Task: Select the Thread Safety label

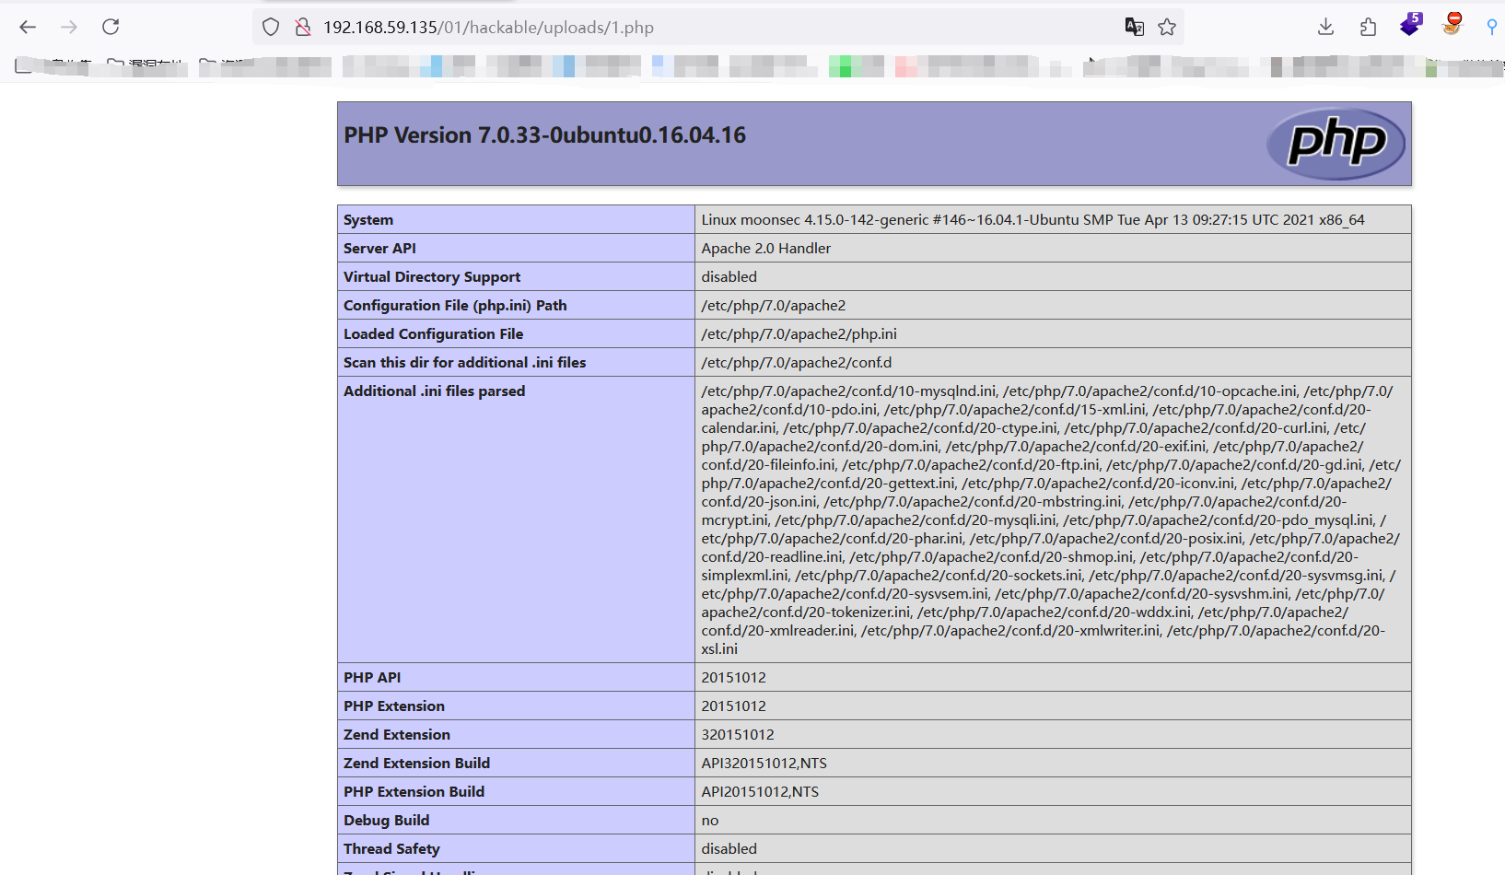Action: tap(391, 848)
